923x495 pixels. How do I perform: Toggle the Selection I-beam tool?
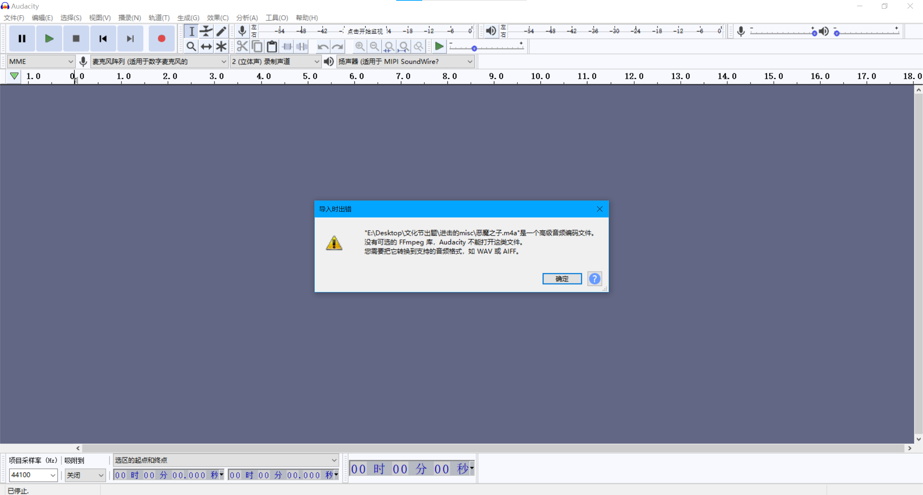click(x=191, y=31)
